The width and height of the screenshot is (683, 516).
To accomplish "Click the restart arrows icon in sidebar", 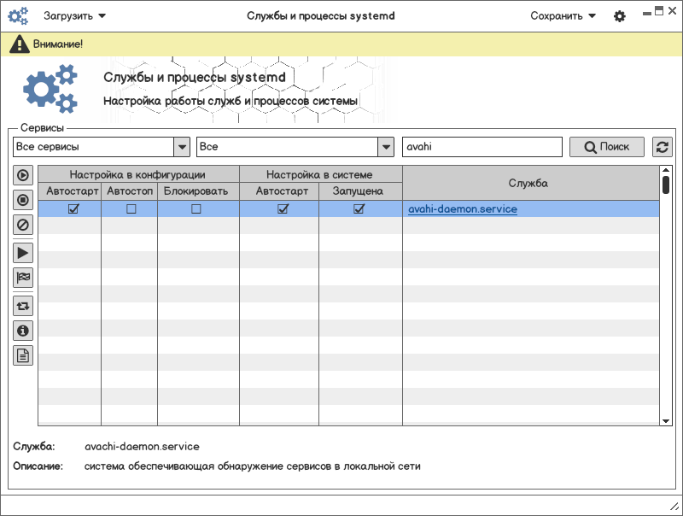I will [x=23, y=305].
